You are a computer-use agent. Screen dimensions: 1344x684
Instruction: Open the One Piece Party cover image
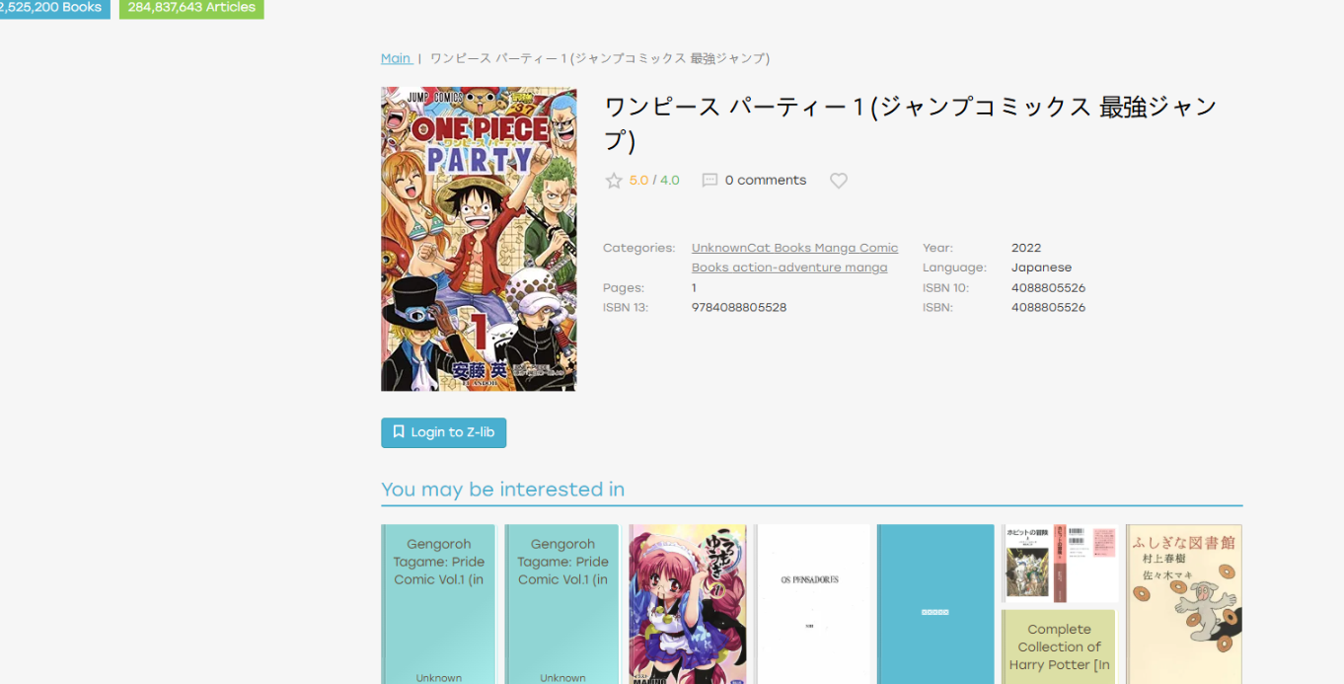coord(479,239)
